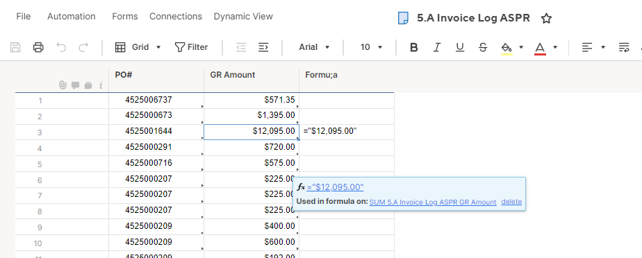Click the horizontal align icon
642x258 pixels.
587,47
